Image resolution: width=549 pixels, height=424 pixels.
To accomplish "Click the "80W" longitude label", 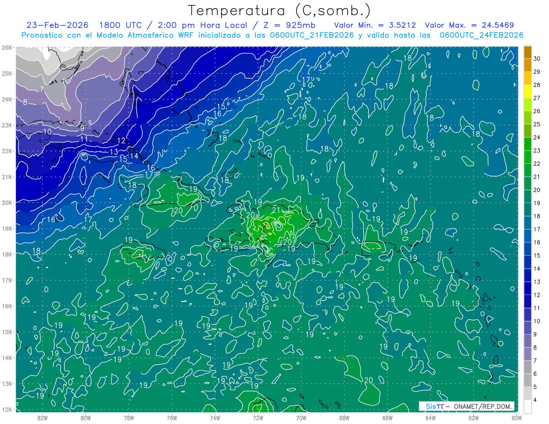I will pyautogui.click(x=86, y=418).
